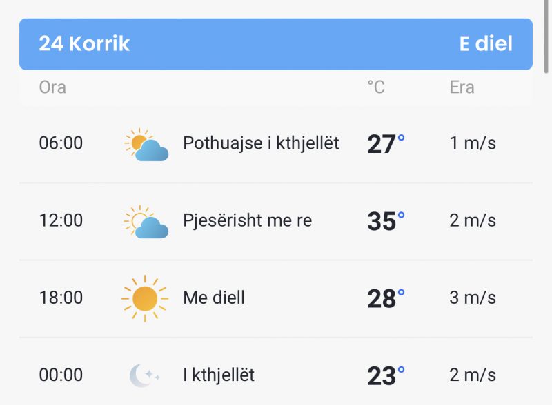Click the E diel day label
This screenshot has height=405, width=552.
(486, 43)
